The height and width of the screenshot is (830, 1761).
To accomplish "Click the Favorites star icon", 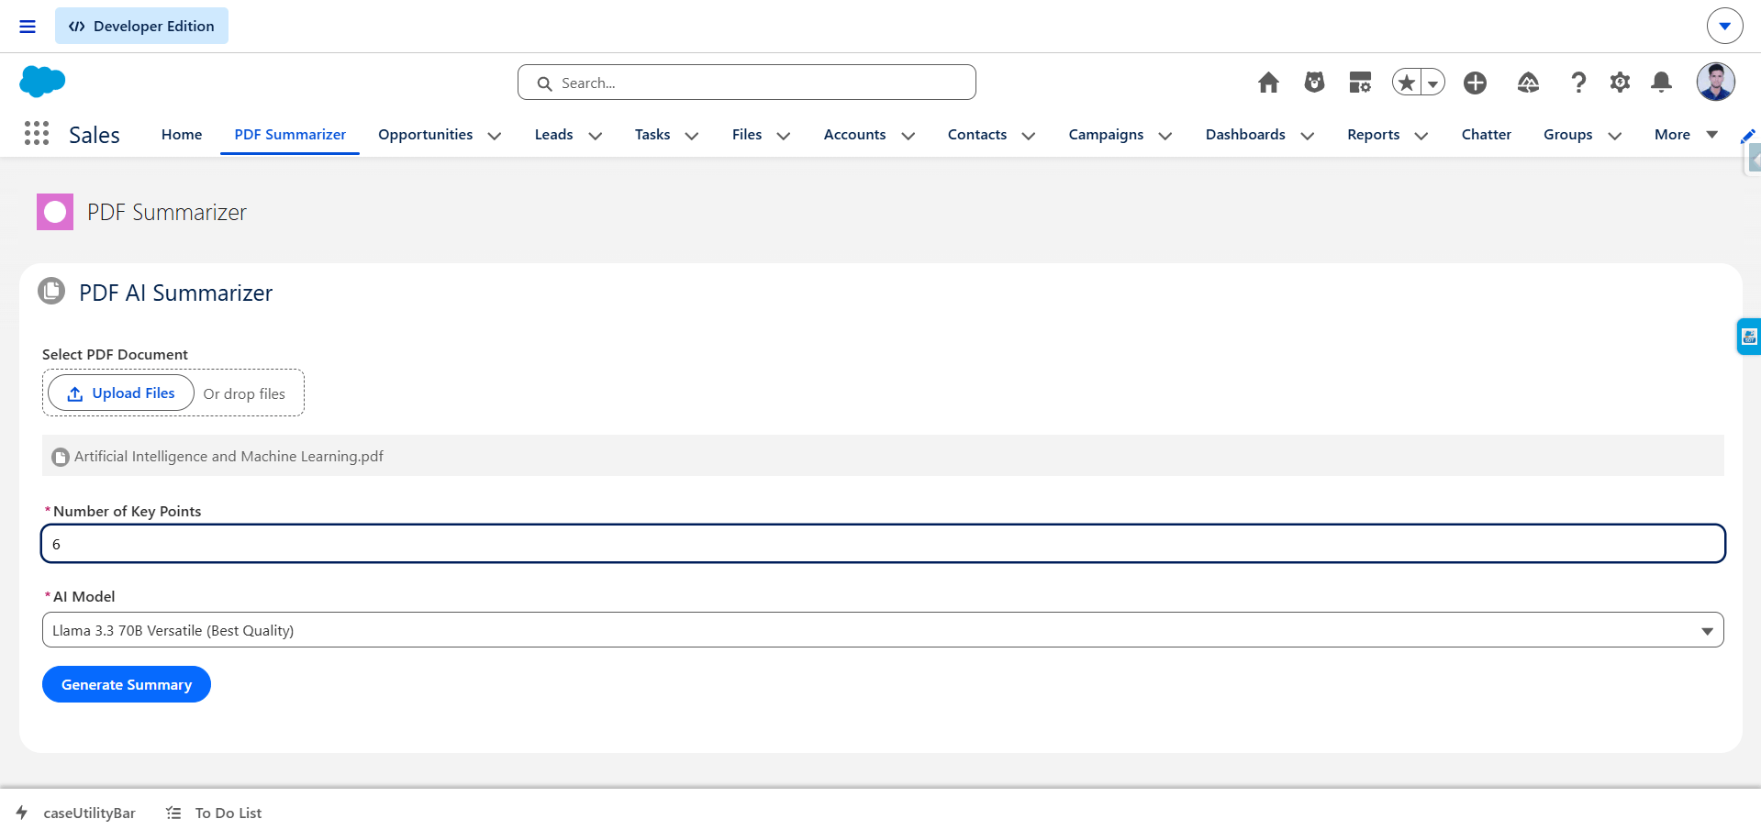I will pos(1406,83).
